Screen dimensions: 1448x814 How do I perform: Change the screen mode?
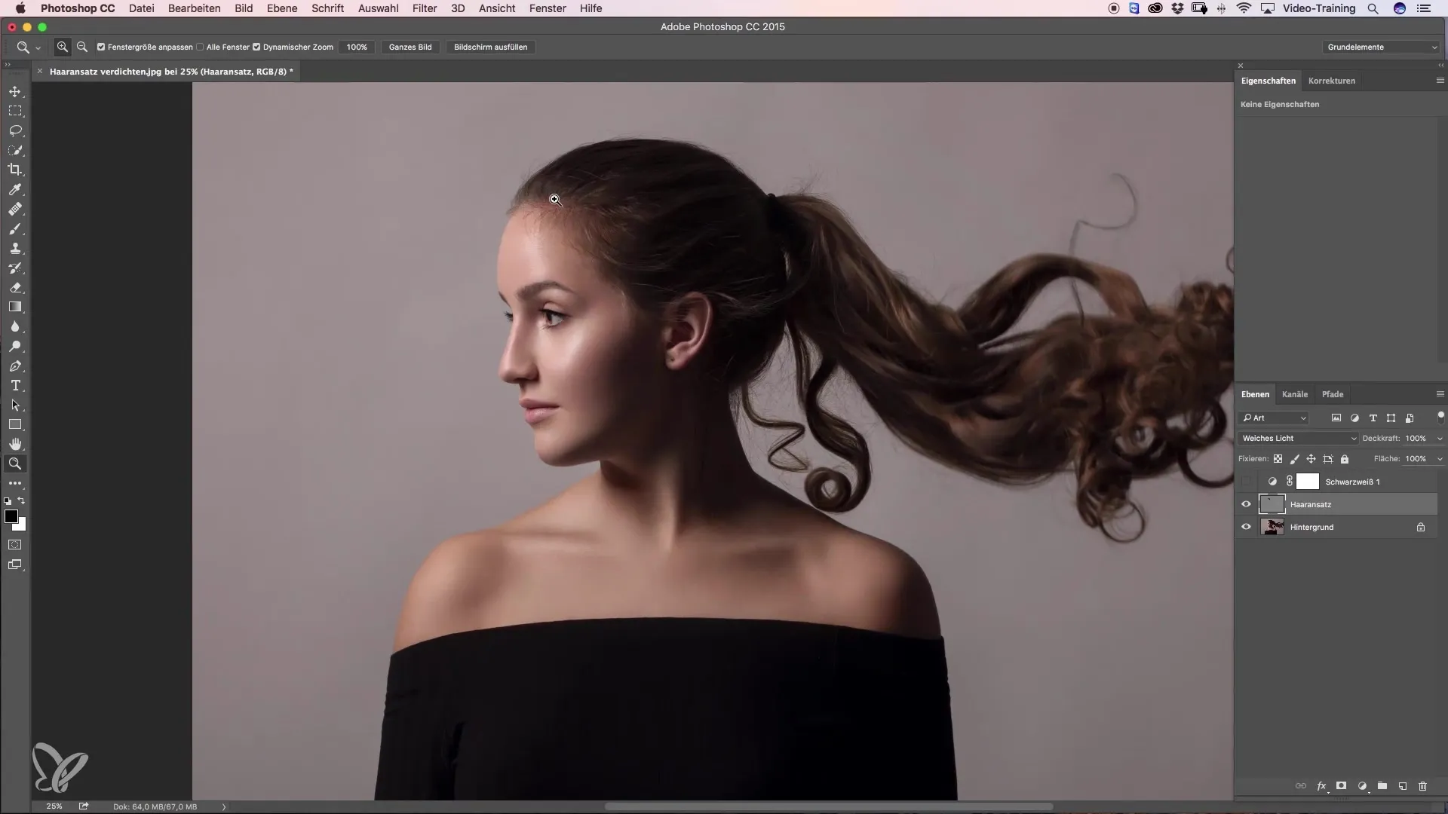(15, 565)
